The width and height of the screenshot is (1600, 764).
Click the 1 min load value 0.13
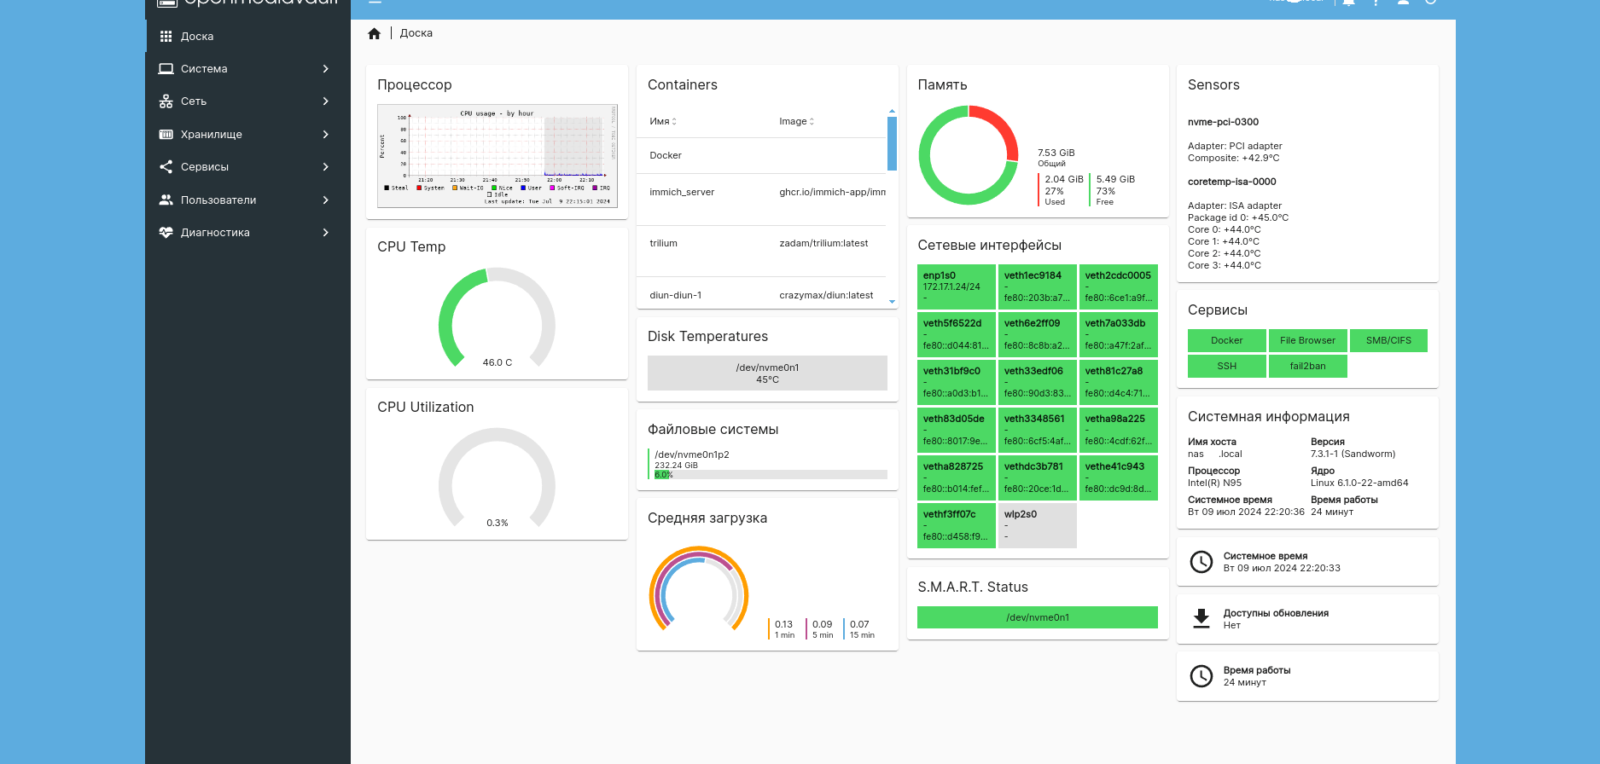[x=783, y=625]
